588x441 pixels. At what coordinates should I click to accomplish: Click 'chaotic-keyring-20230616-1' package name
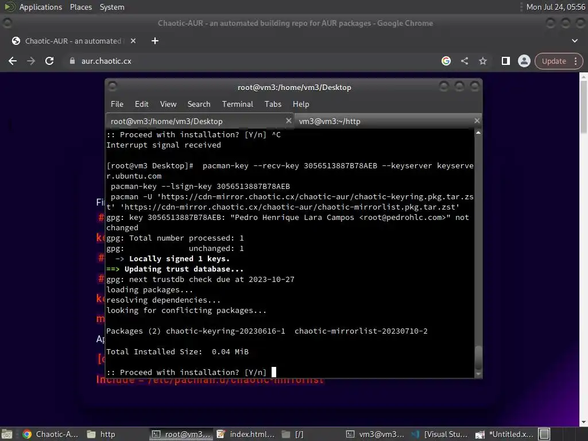click(x=225, y=331)
